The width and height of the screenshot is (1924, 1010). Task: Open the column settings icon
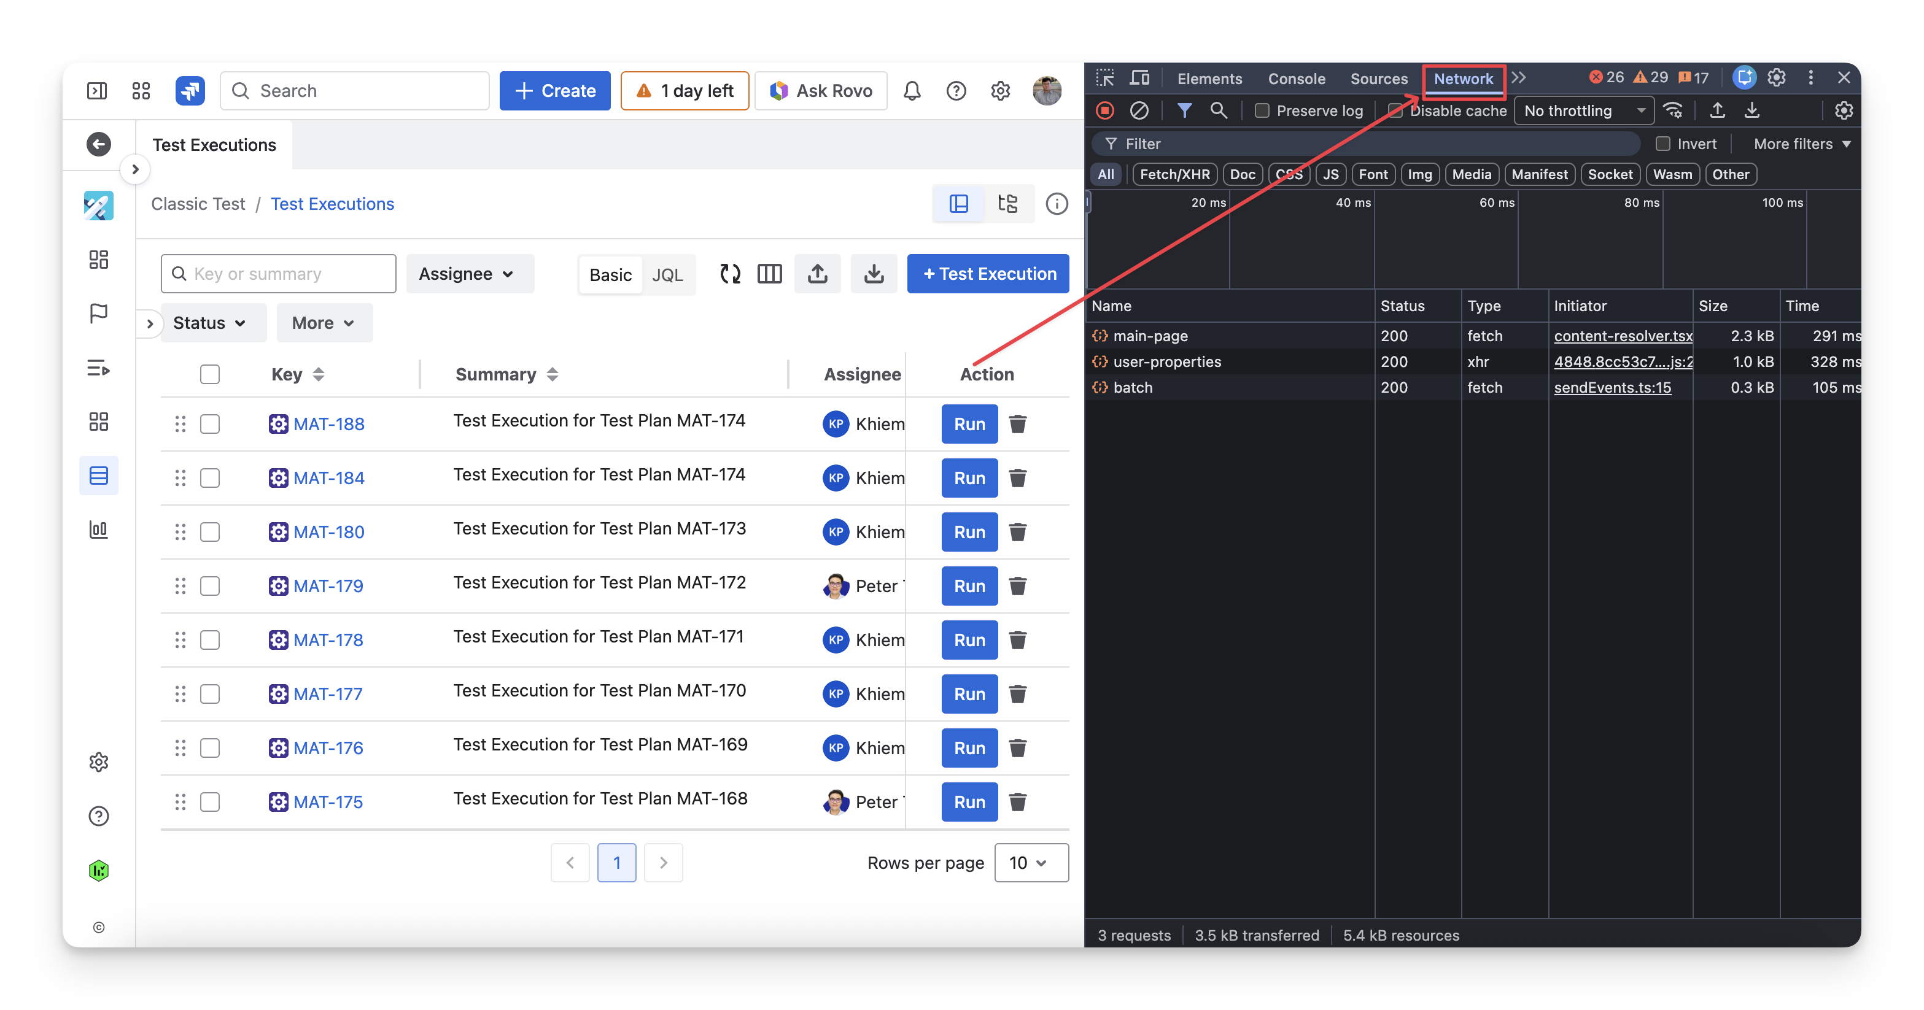pyautogui.click(x=769, y=274)
